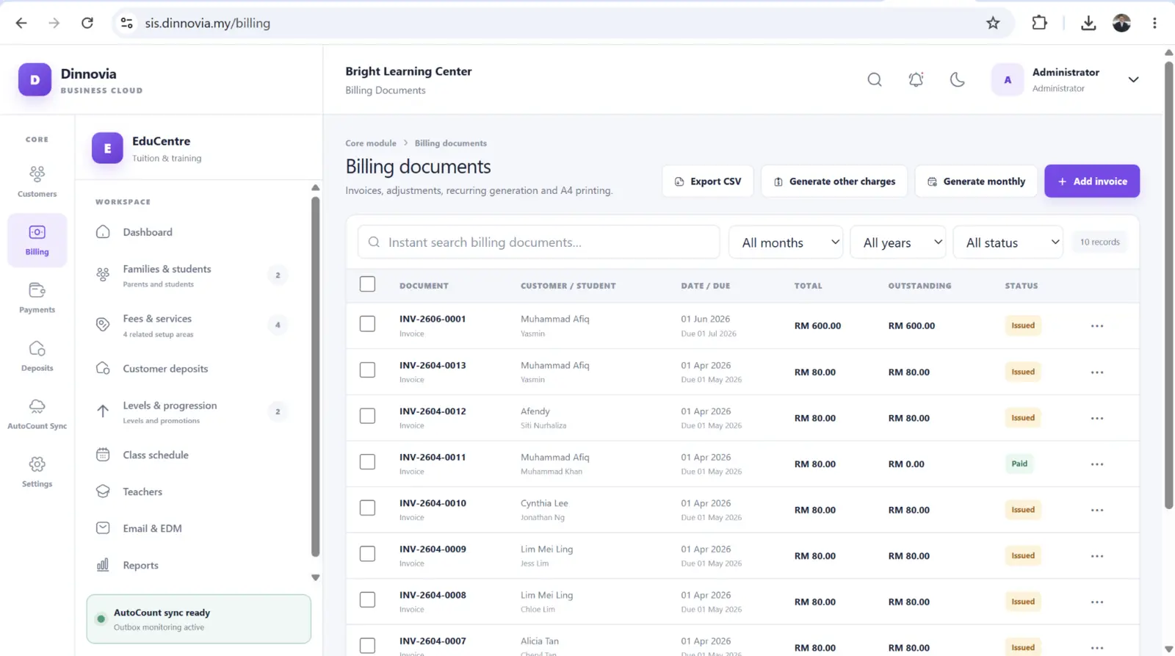
Task: Select checkbox for INV-2604-0011
Action: click(367, 461)
